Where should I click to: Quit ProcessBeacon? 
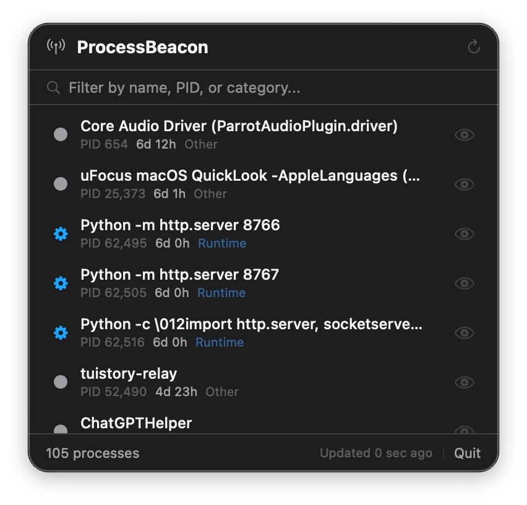tap(467, 452)
